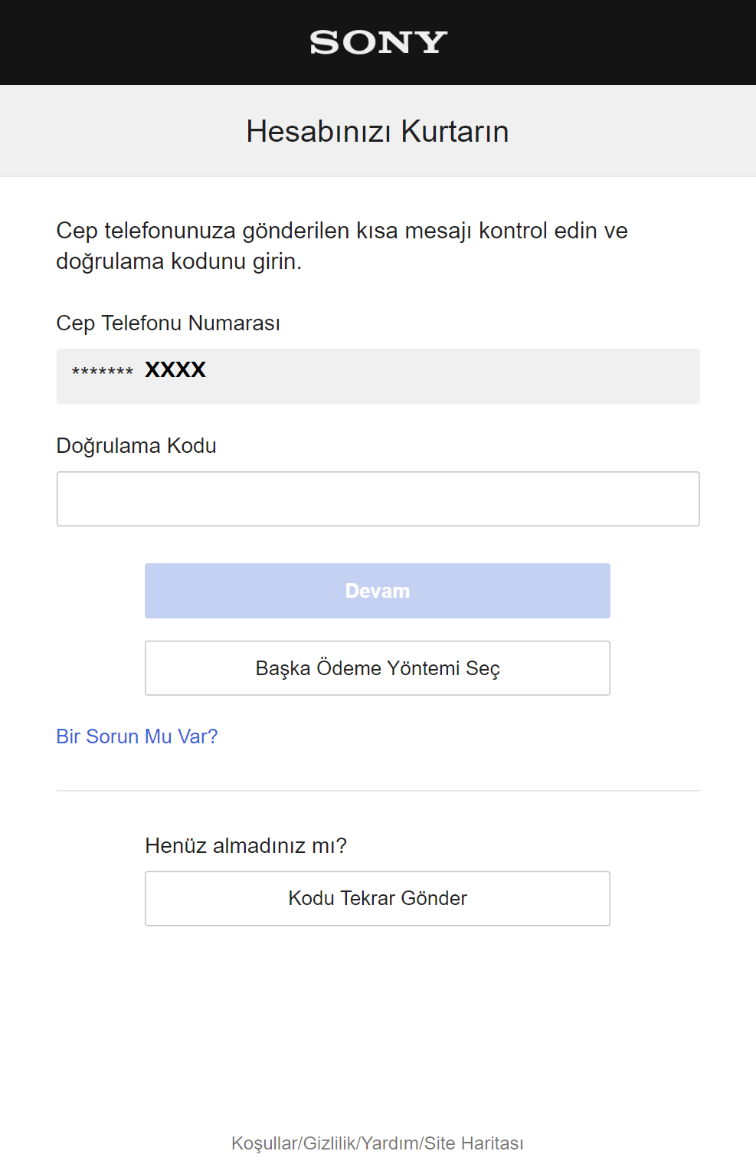Choose another payment method button
This screenshot has width=756, height=1161.
[378, 667]
